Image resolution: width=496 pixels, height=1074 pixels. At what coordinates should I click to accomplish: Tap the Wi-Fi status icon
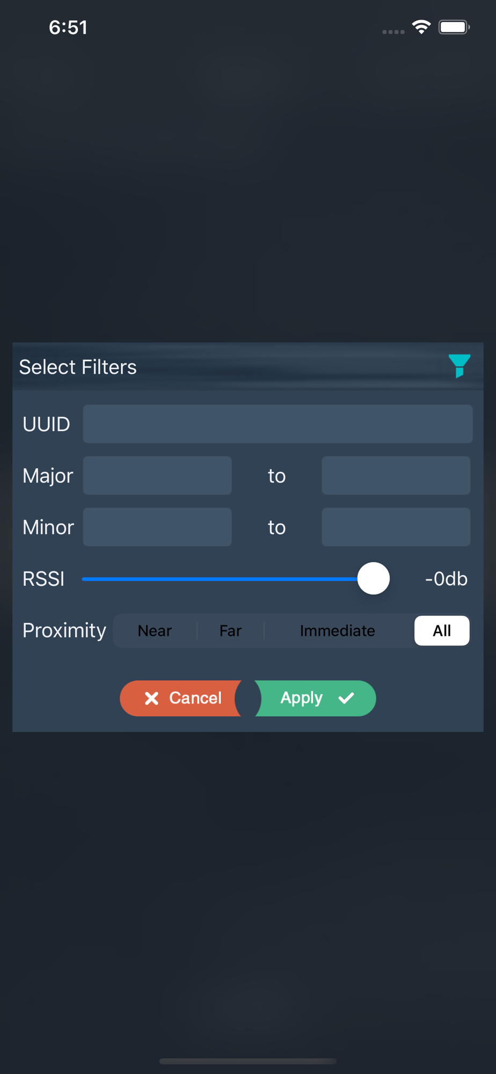click(421, 27)
